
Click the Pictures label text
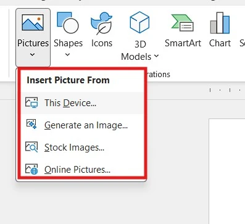33,43
